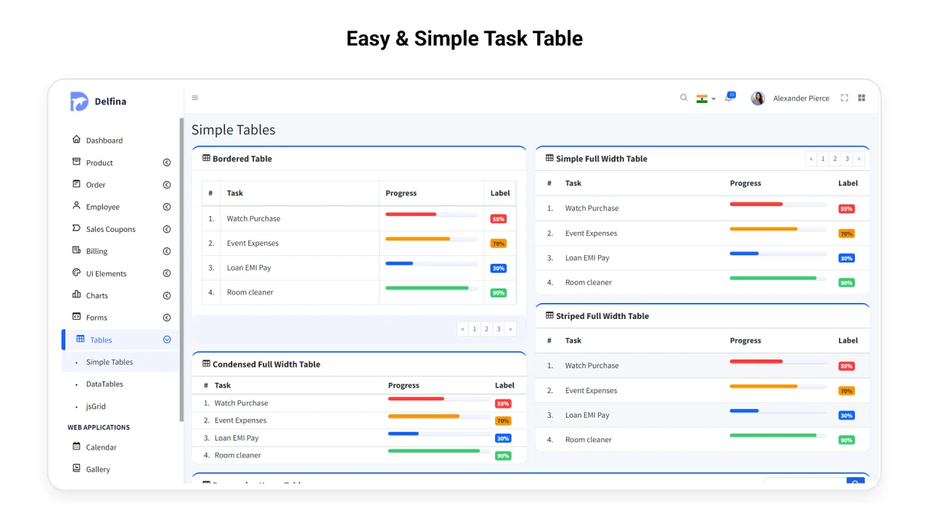Click the 55% label in Bordered Table

click(498, 219)
